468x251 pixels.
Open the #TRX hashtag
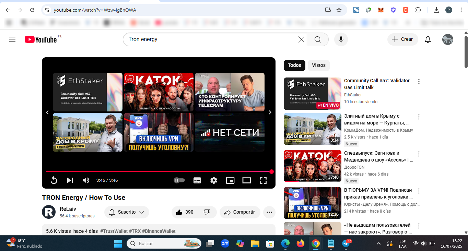pyautogui.click(x=135, y=231)
